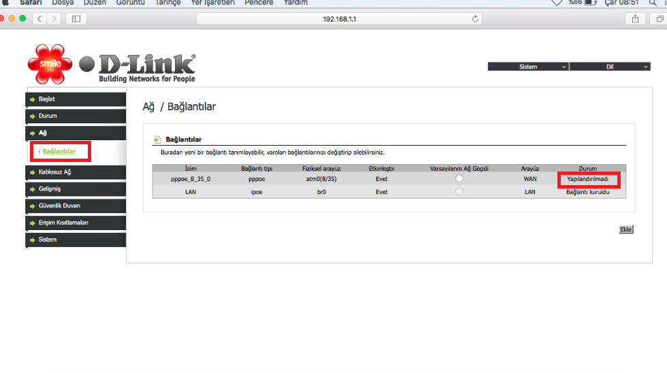Click the Bağlantı kuruldu status cell
Screen dimensions: 667x373
coord(587,192)
